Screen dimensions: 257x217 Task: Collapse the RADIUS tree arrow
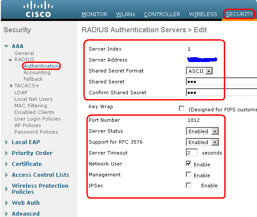pyautogui.click(x=10, y=60)
